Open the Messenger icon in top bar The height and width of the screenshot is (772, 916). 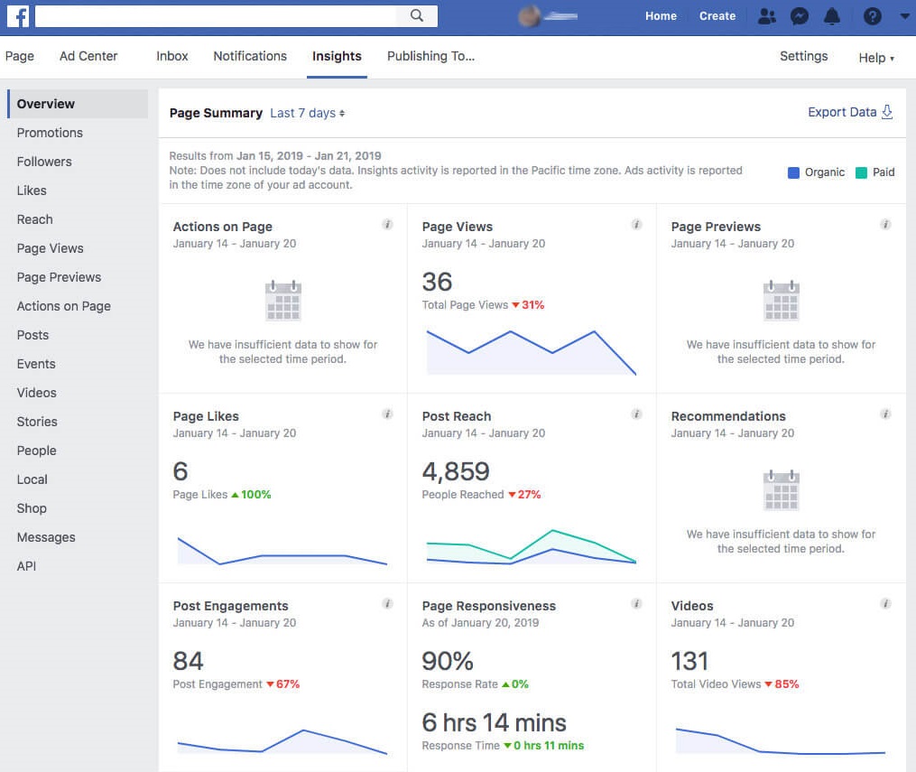[x=800, y=15]
